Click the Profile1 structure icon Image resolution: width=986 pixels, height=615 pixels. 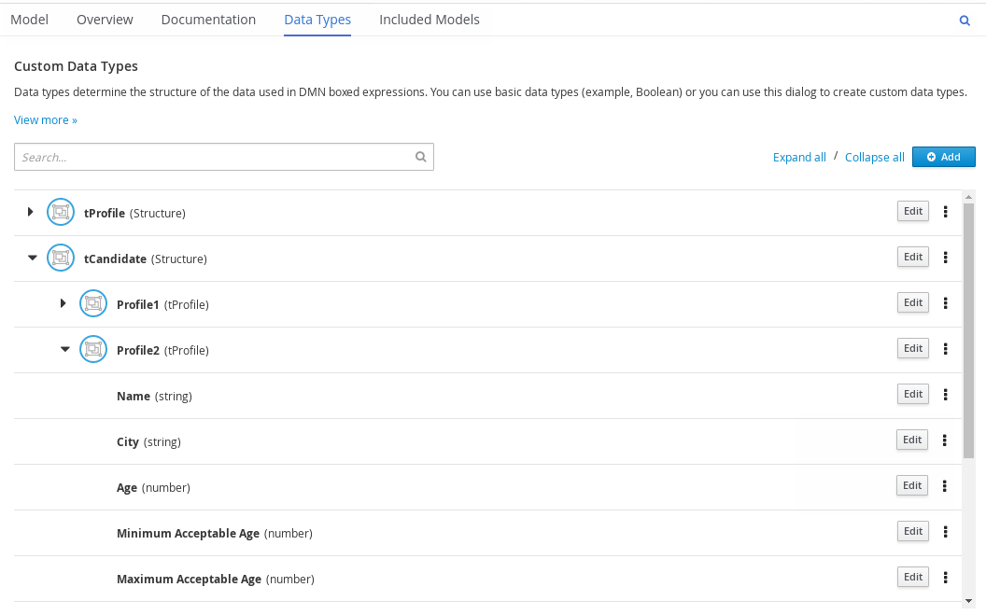tap(93, 304)
